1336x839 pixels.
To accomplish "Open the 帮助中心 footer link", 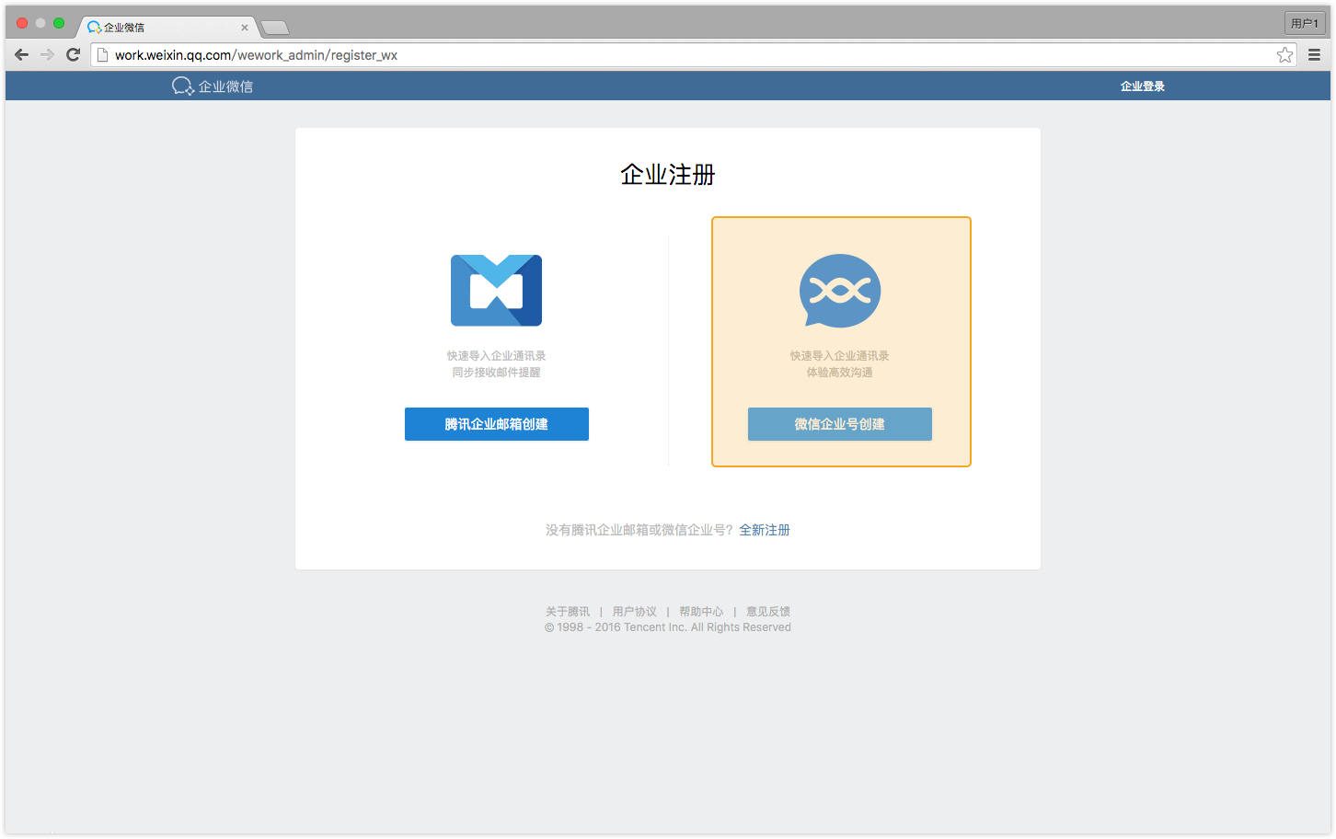I will (x=701, y=612).
